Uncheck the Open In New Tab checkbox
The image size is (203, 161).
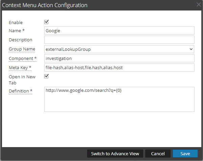(x=47, y=77)
